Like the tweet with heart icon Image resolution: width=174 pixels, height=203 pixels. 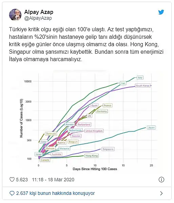tap(12, 180)
